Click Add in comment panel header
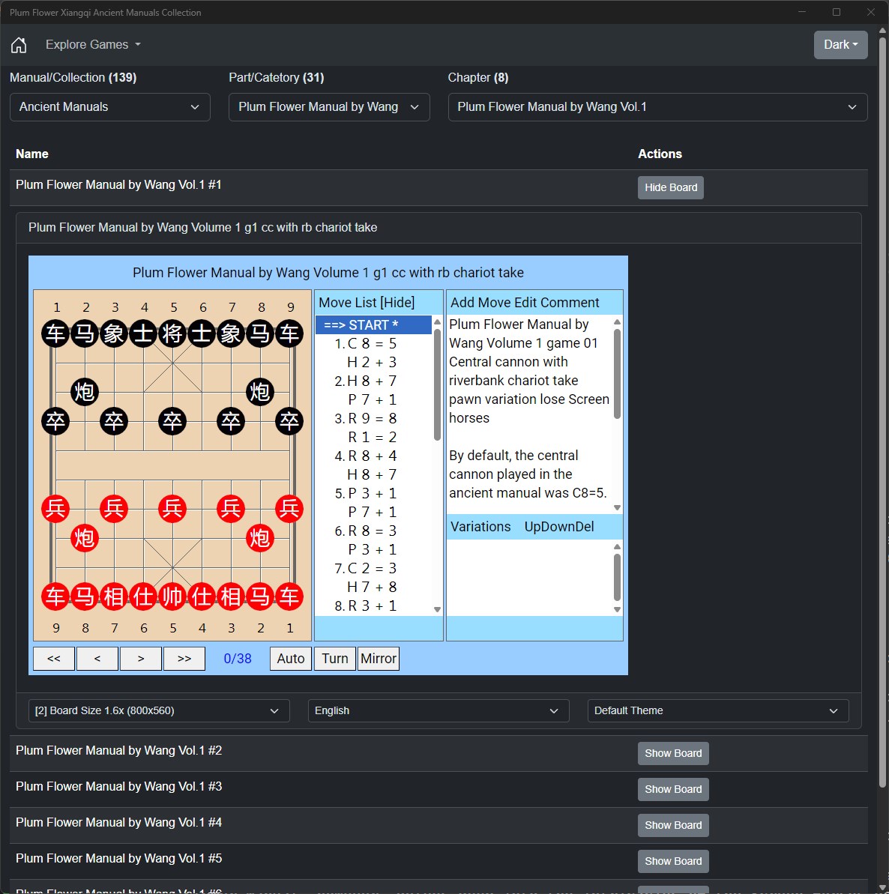 [462, 303]
